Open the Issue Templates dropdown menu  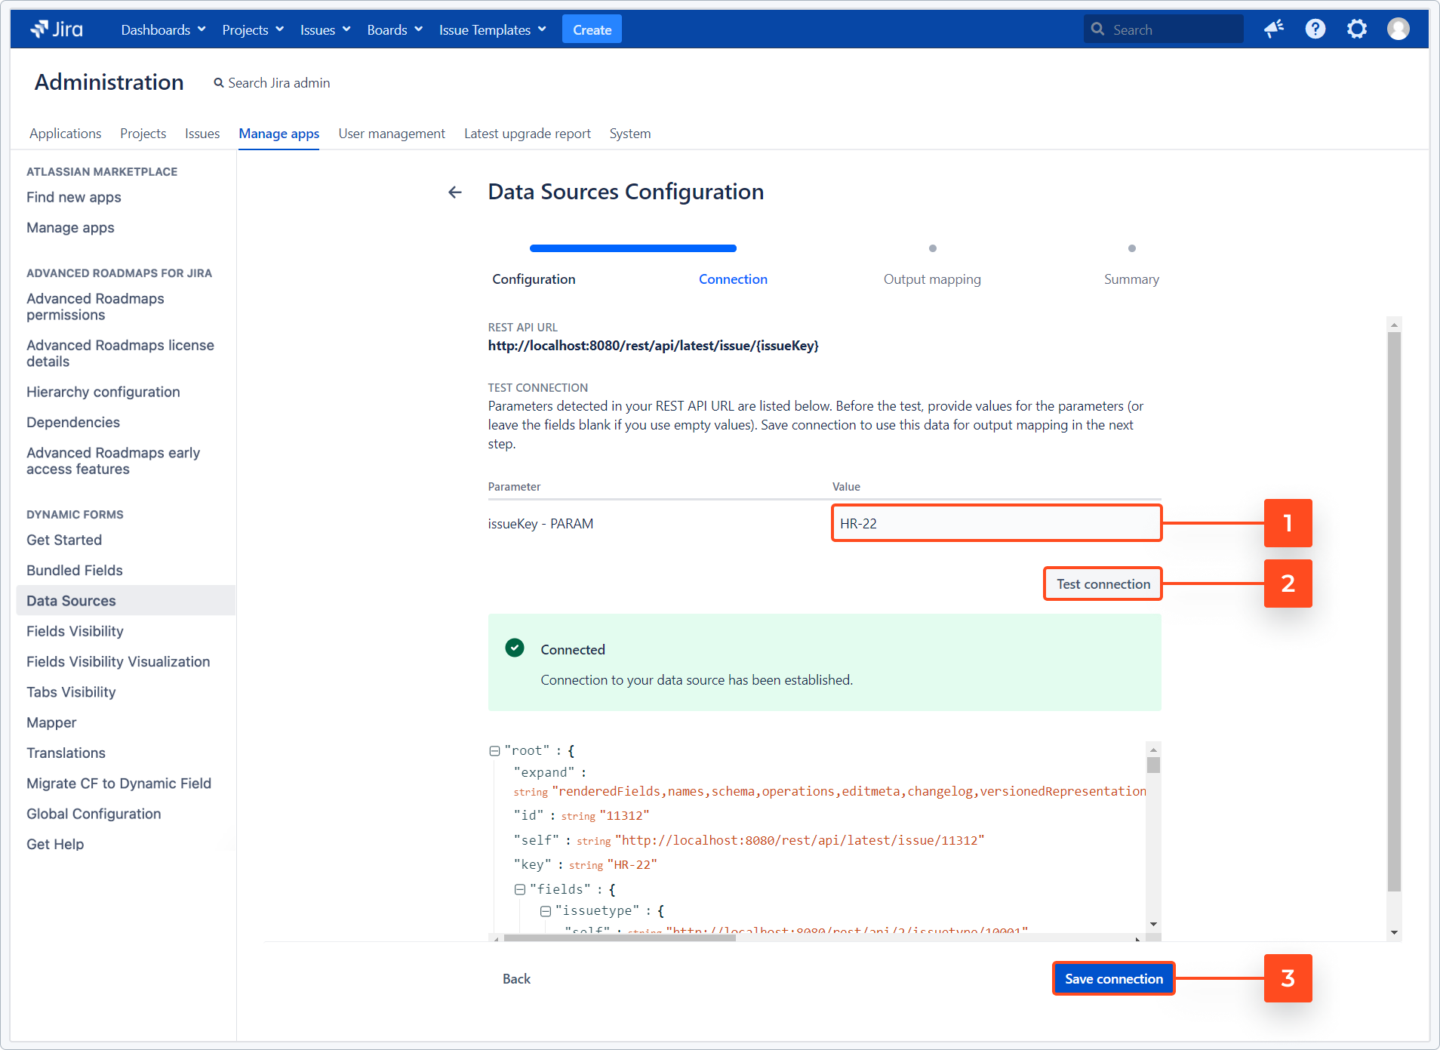pos(493,29)
